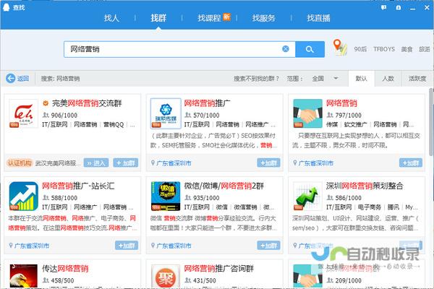This screenshot has width=434, height=289.
Task: Click the 搜索不到我的群？ link
Action: tap(256, 79)
